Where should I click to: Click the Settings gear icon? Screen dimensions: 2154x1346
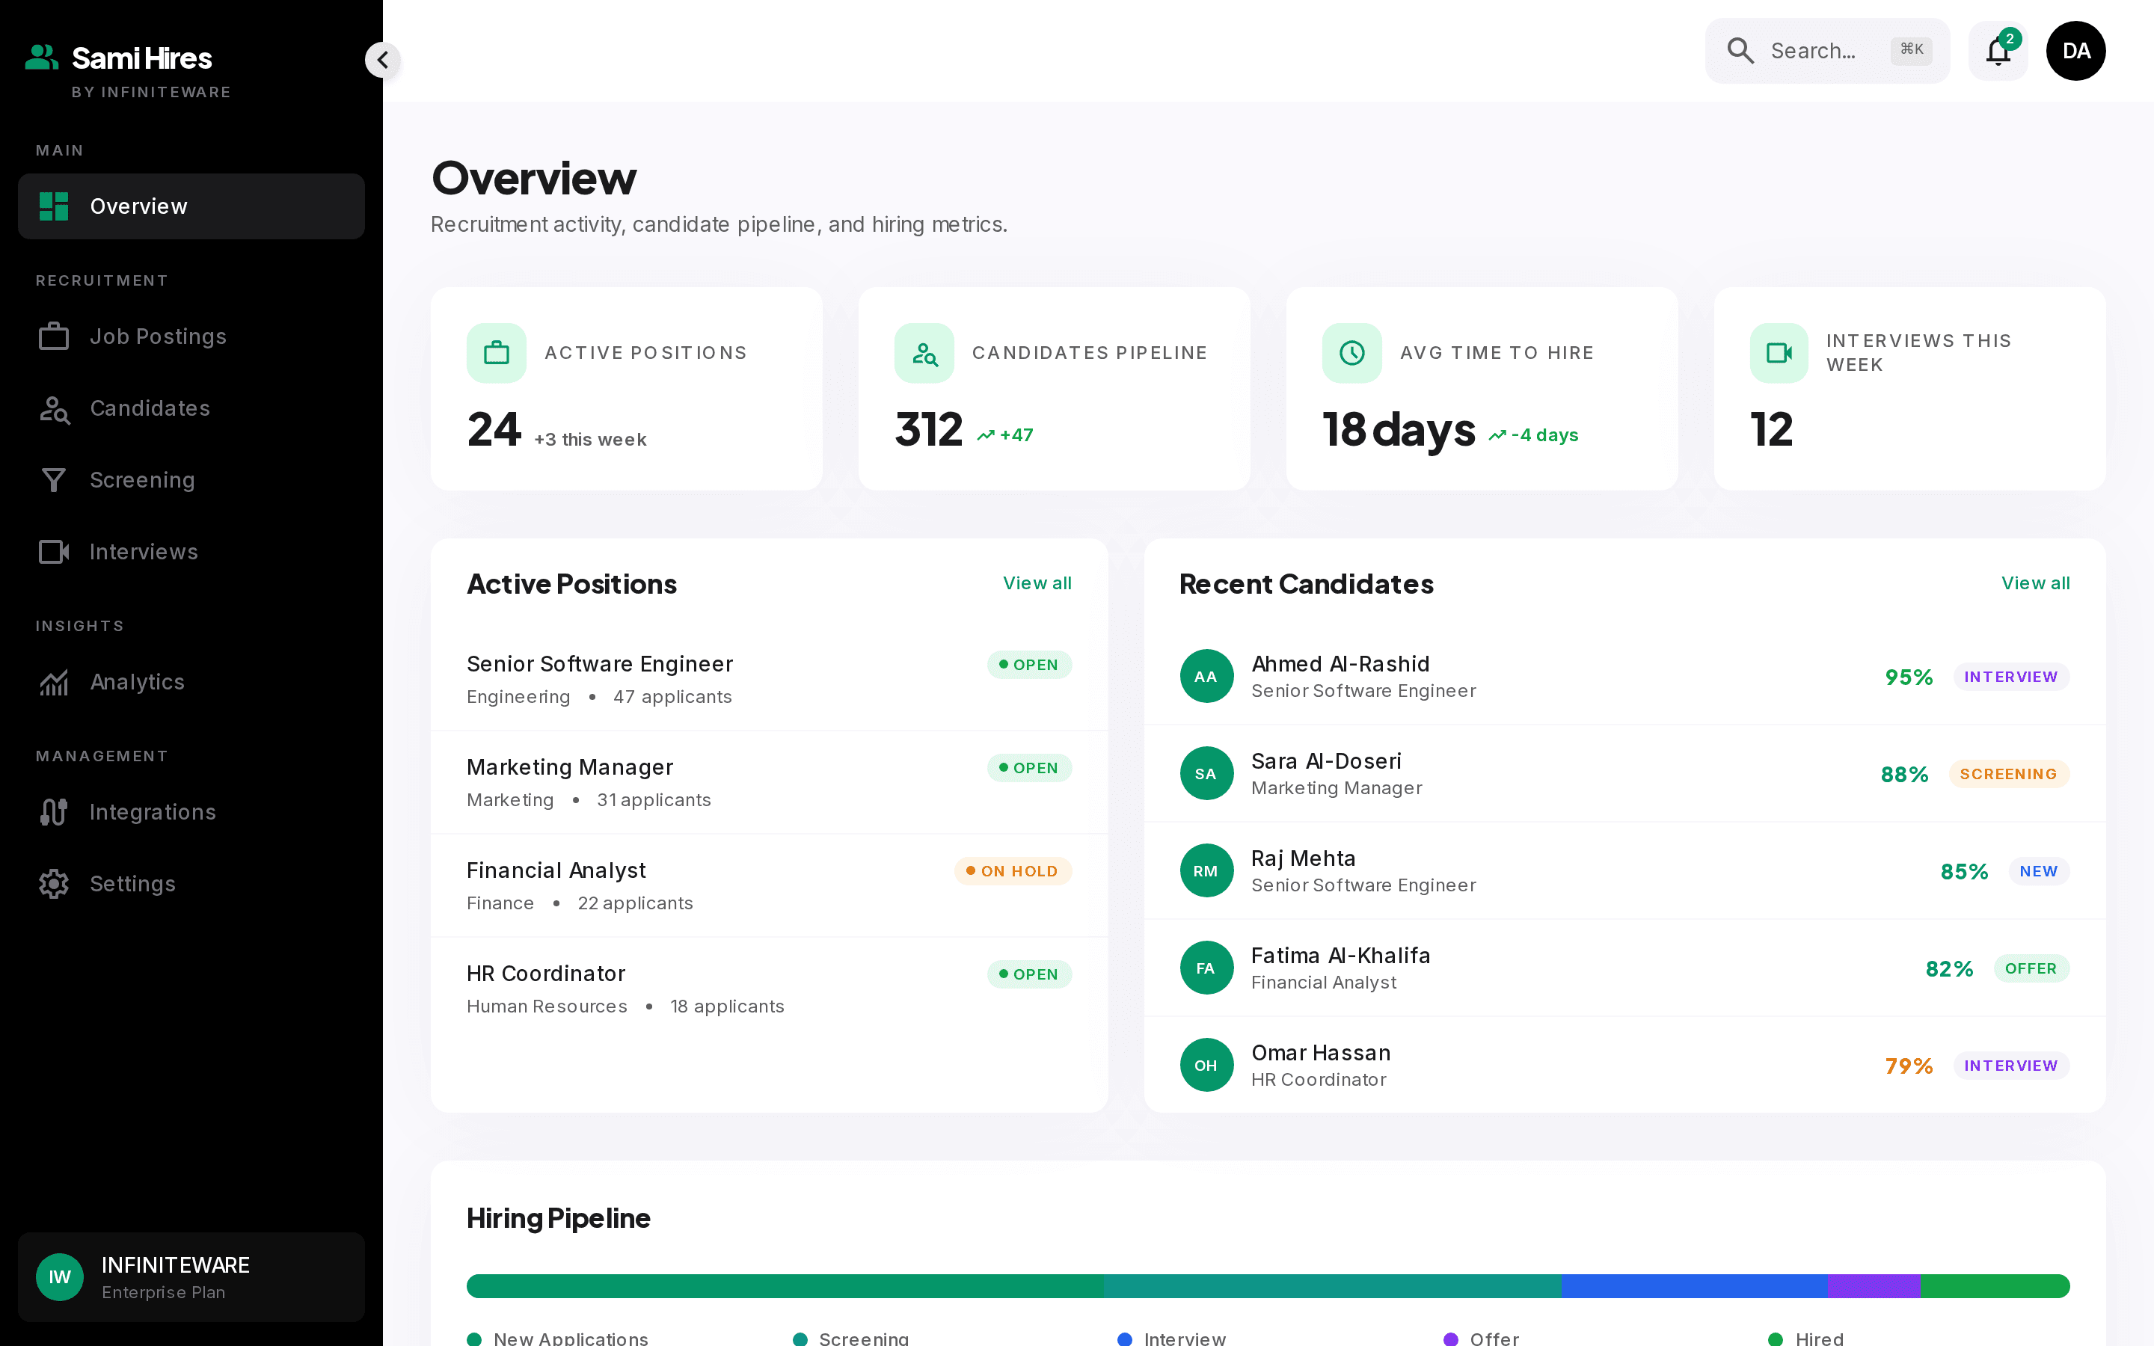point(55,884)
